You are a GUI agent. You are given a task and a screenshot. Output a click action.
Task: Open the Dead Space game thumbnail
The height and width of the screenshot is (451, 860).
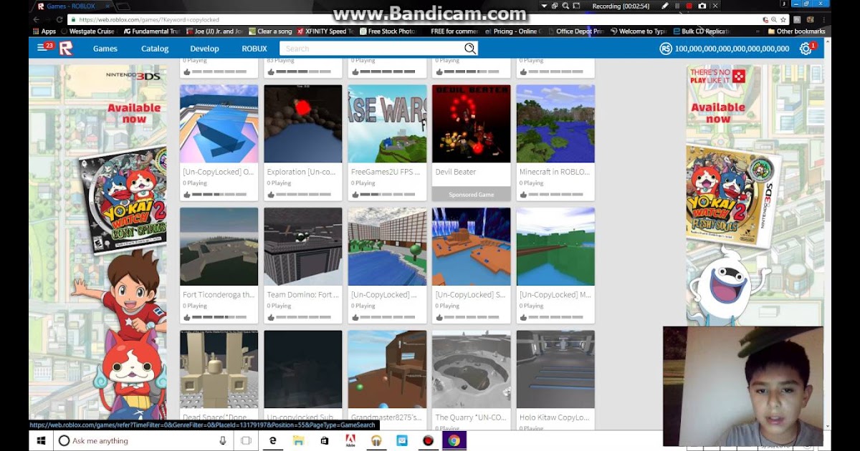[219, 369]
